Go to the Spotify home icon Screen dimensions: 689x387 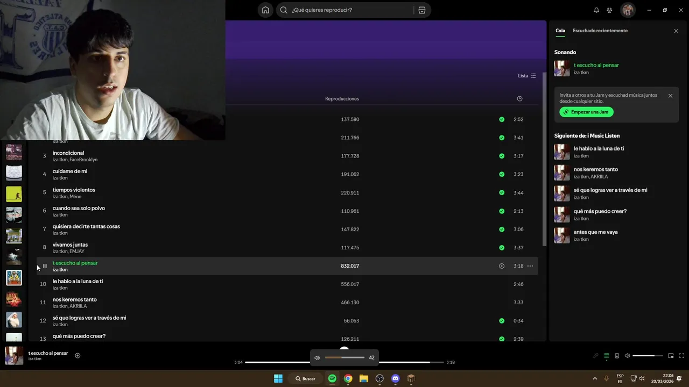[265, 10]
